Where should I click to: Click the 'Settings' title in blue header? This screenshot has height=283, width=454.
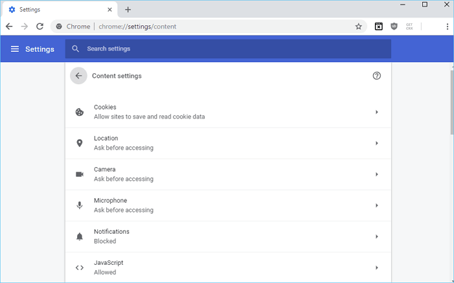pyautogui.click(x=40, y=49)
